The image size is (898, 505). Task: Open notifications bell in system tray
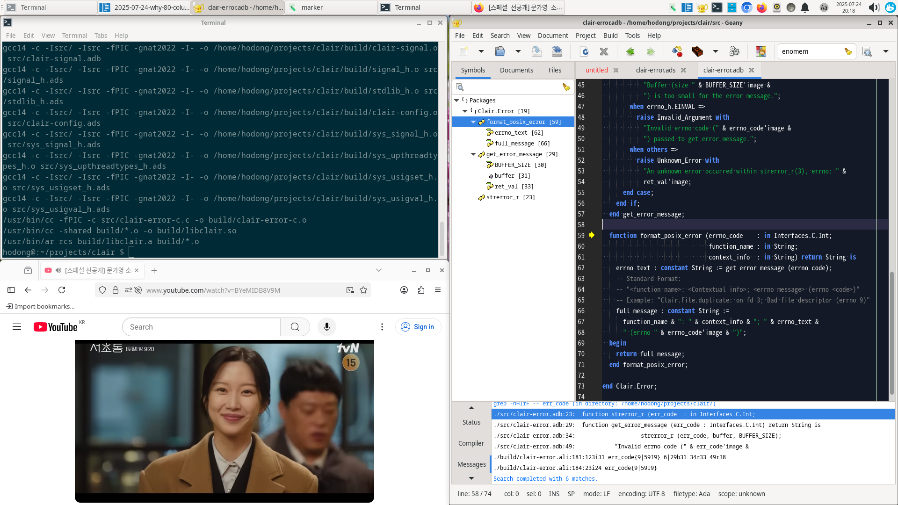point(805,7)
